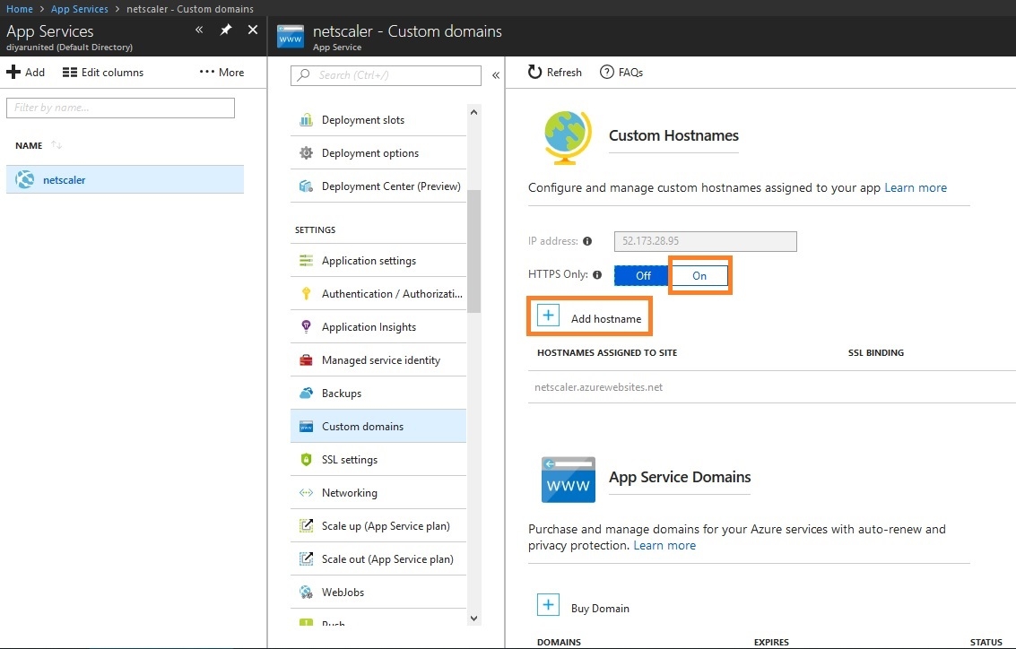This screenshot has width=1016, height=649.
Task: Open Edit columns in App Services toolbar
Action: click(x=103, y=73)
